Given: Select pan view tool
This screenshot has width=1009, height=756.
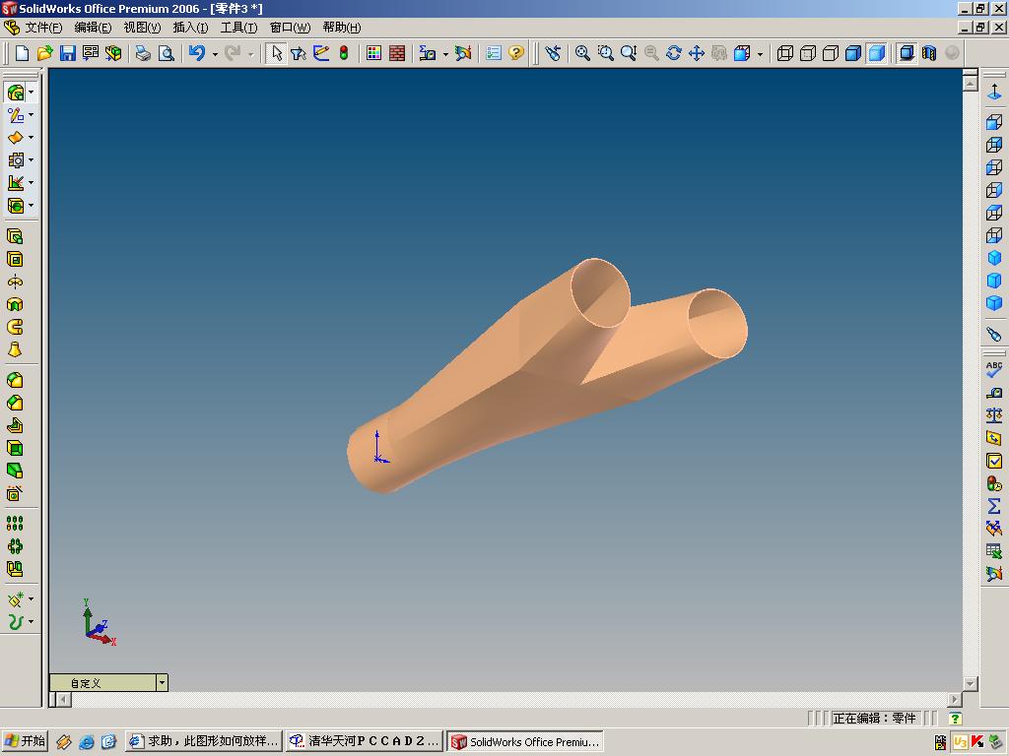Looking at the screenshot, I should (697, 53).
